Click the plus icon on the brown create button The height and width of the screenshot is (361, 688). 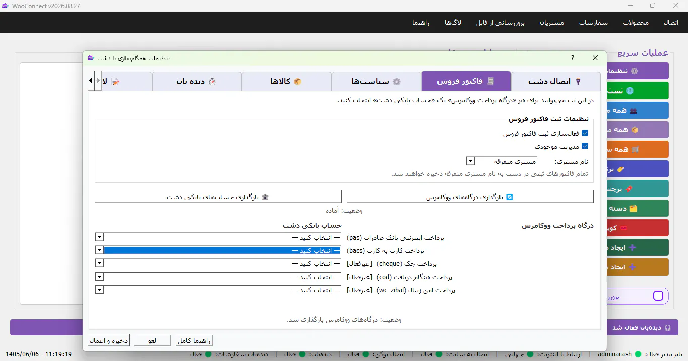pos(633,267)
